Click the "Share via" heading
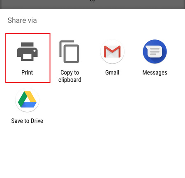Screen dimensions: 185x178 coord(22,20)
